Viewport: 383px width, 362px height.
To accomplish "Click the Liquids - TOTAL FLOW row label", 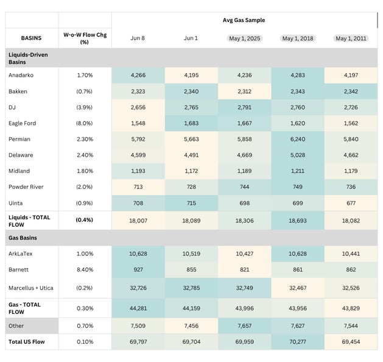I will 29,221.
